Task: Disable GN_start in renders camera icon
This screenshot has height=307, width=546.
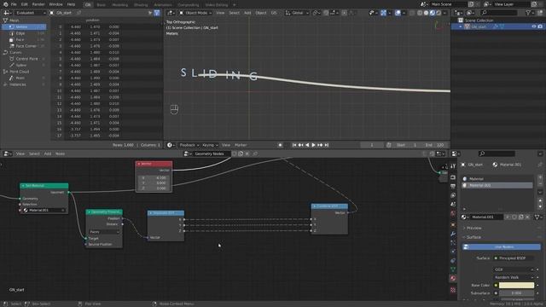Action: click(540, 26)
